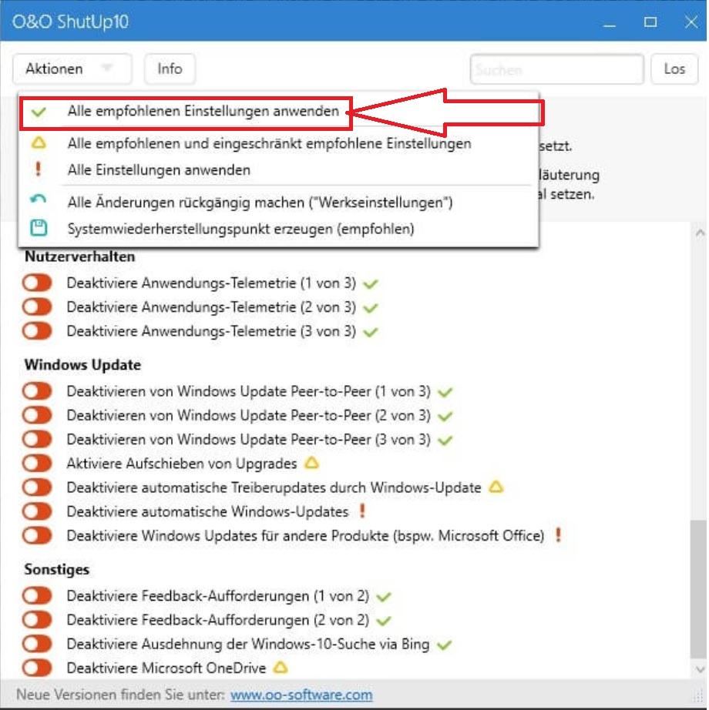Select Alle empfohlenen Einstellungen anwenden

point(203,111)
